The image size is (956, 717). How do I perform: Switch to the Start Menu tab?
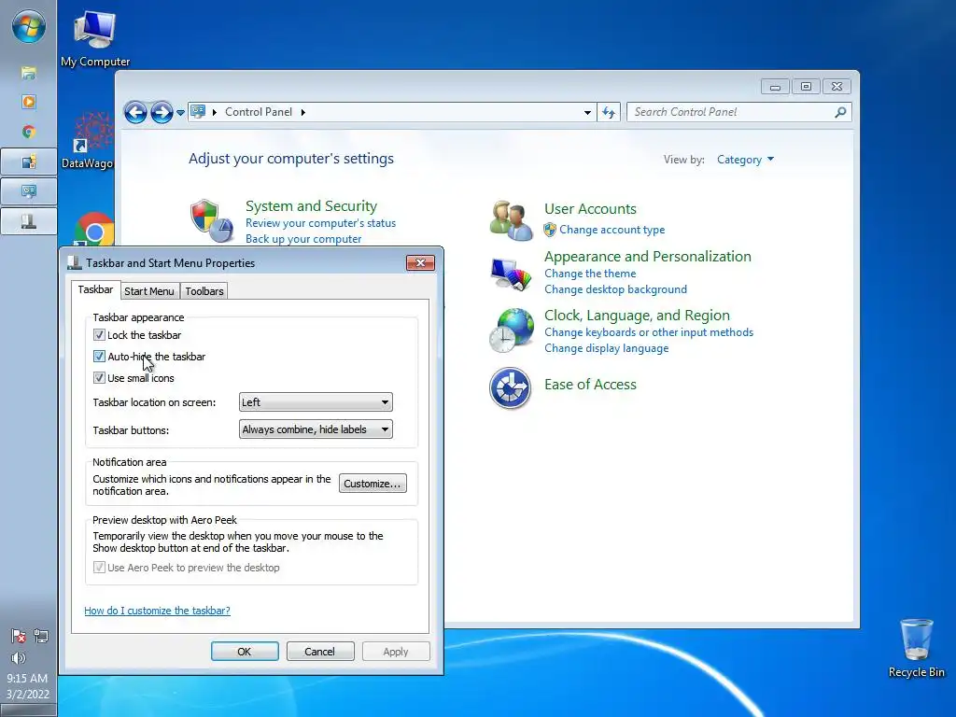(x=149, y=291)
